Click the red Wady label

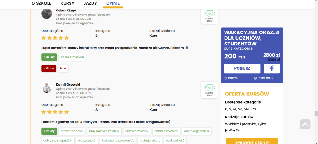click(49, 68)
